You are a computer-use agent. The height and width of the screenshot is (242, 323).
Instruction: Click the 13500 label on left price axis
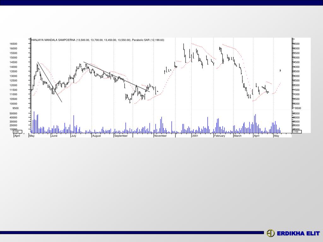click(x=13, y=72)
